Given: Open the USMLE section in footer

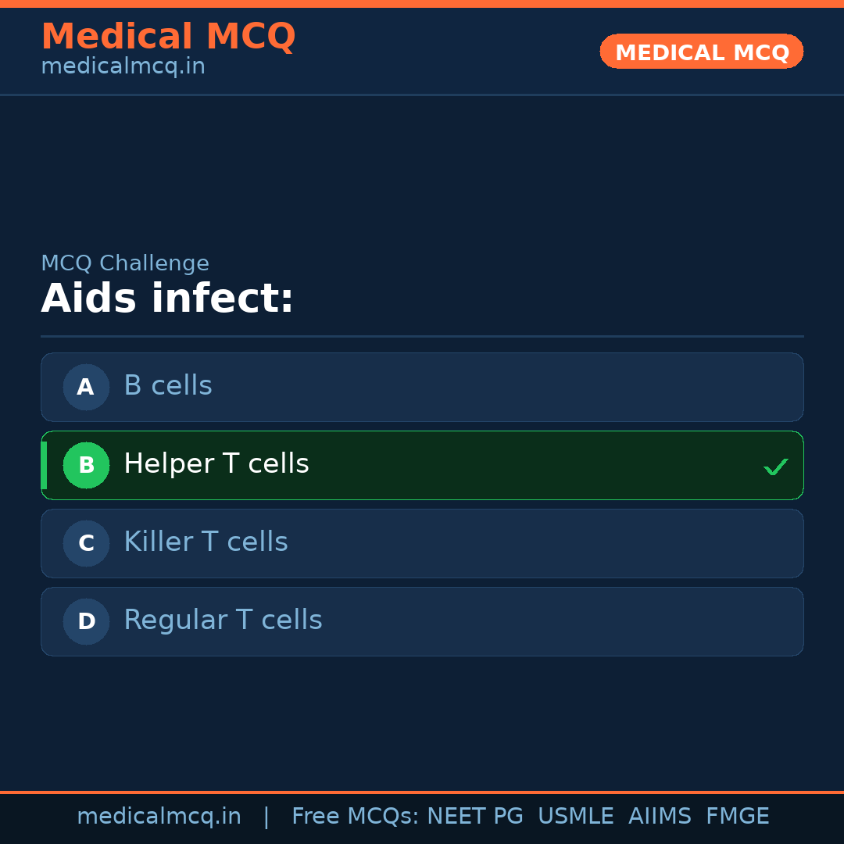Looking at the screenshot, I should tap(576, 816).
